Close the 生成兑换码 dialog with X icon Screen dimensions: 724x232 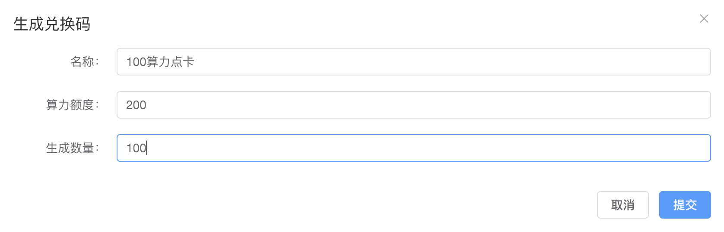pos(704,19)
